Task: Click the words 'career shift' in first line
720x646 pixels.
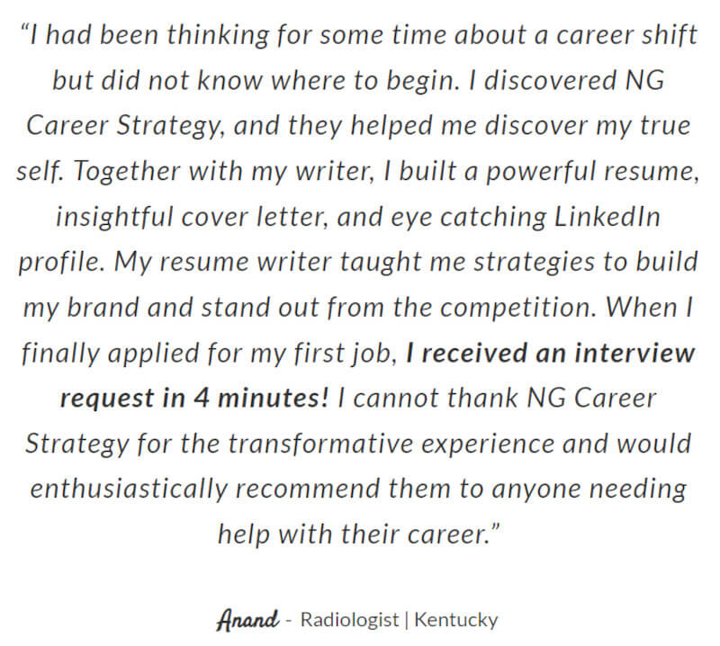Action: [x=626, y=35]
